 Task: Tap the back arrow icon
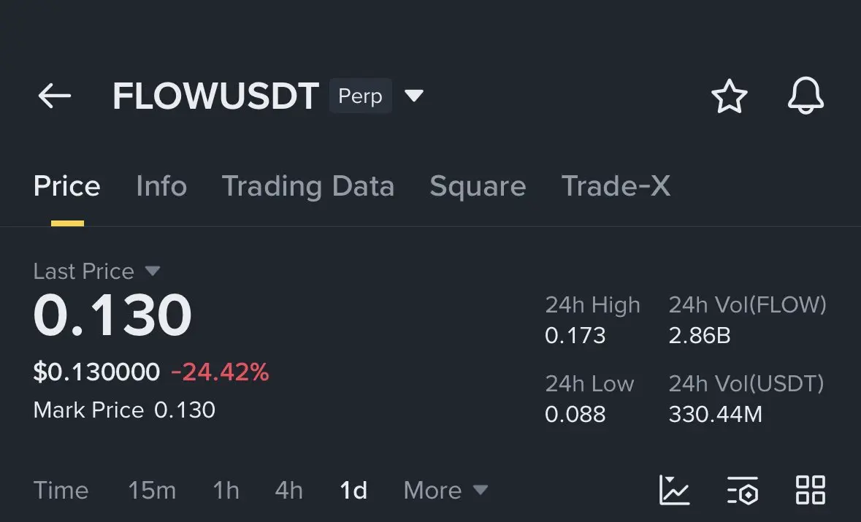(x=55, y=96)
